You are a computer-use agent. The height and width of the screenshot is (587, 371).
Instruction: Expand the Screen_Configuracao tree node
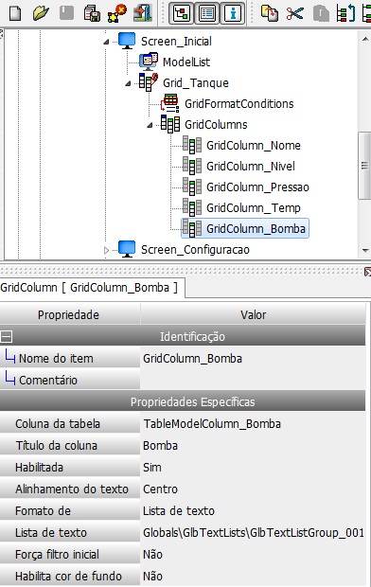(x=106, y=250)
